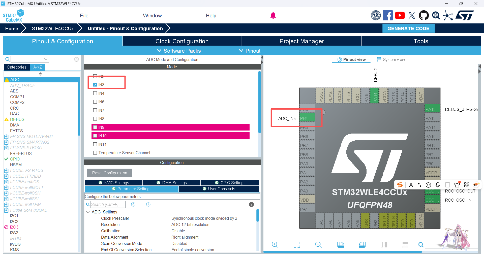Fit the chip to the pinout view
This screenshot has width=484, height=257.
click(297, 245)
